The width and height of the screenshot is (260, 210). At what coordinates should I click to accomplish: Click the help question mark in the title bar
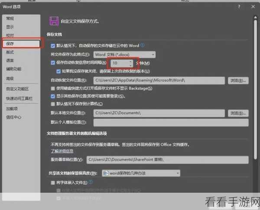tap(239, 7)
